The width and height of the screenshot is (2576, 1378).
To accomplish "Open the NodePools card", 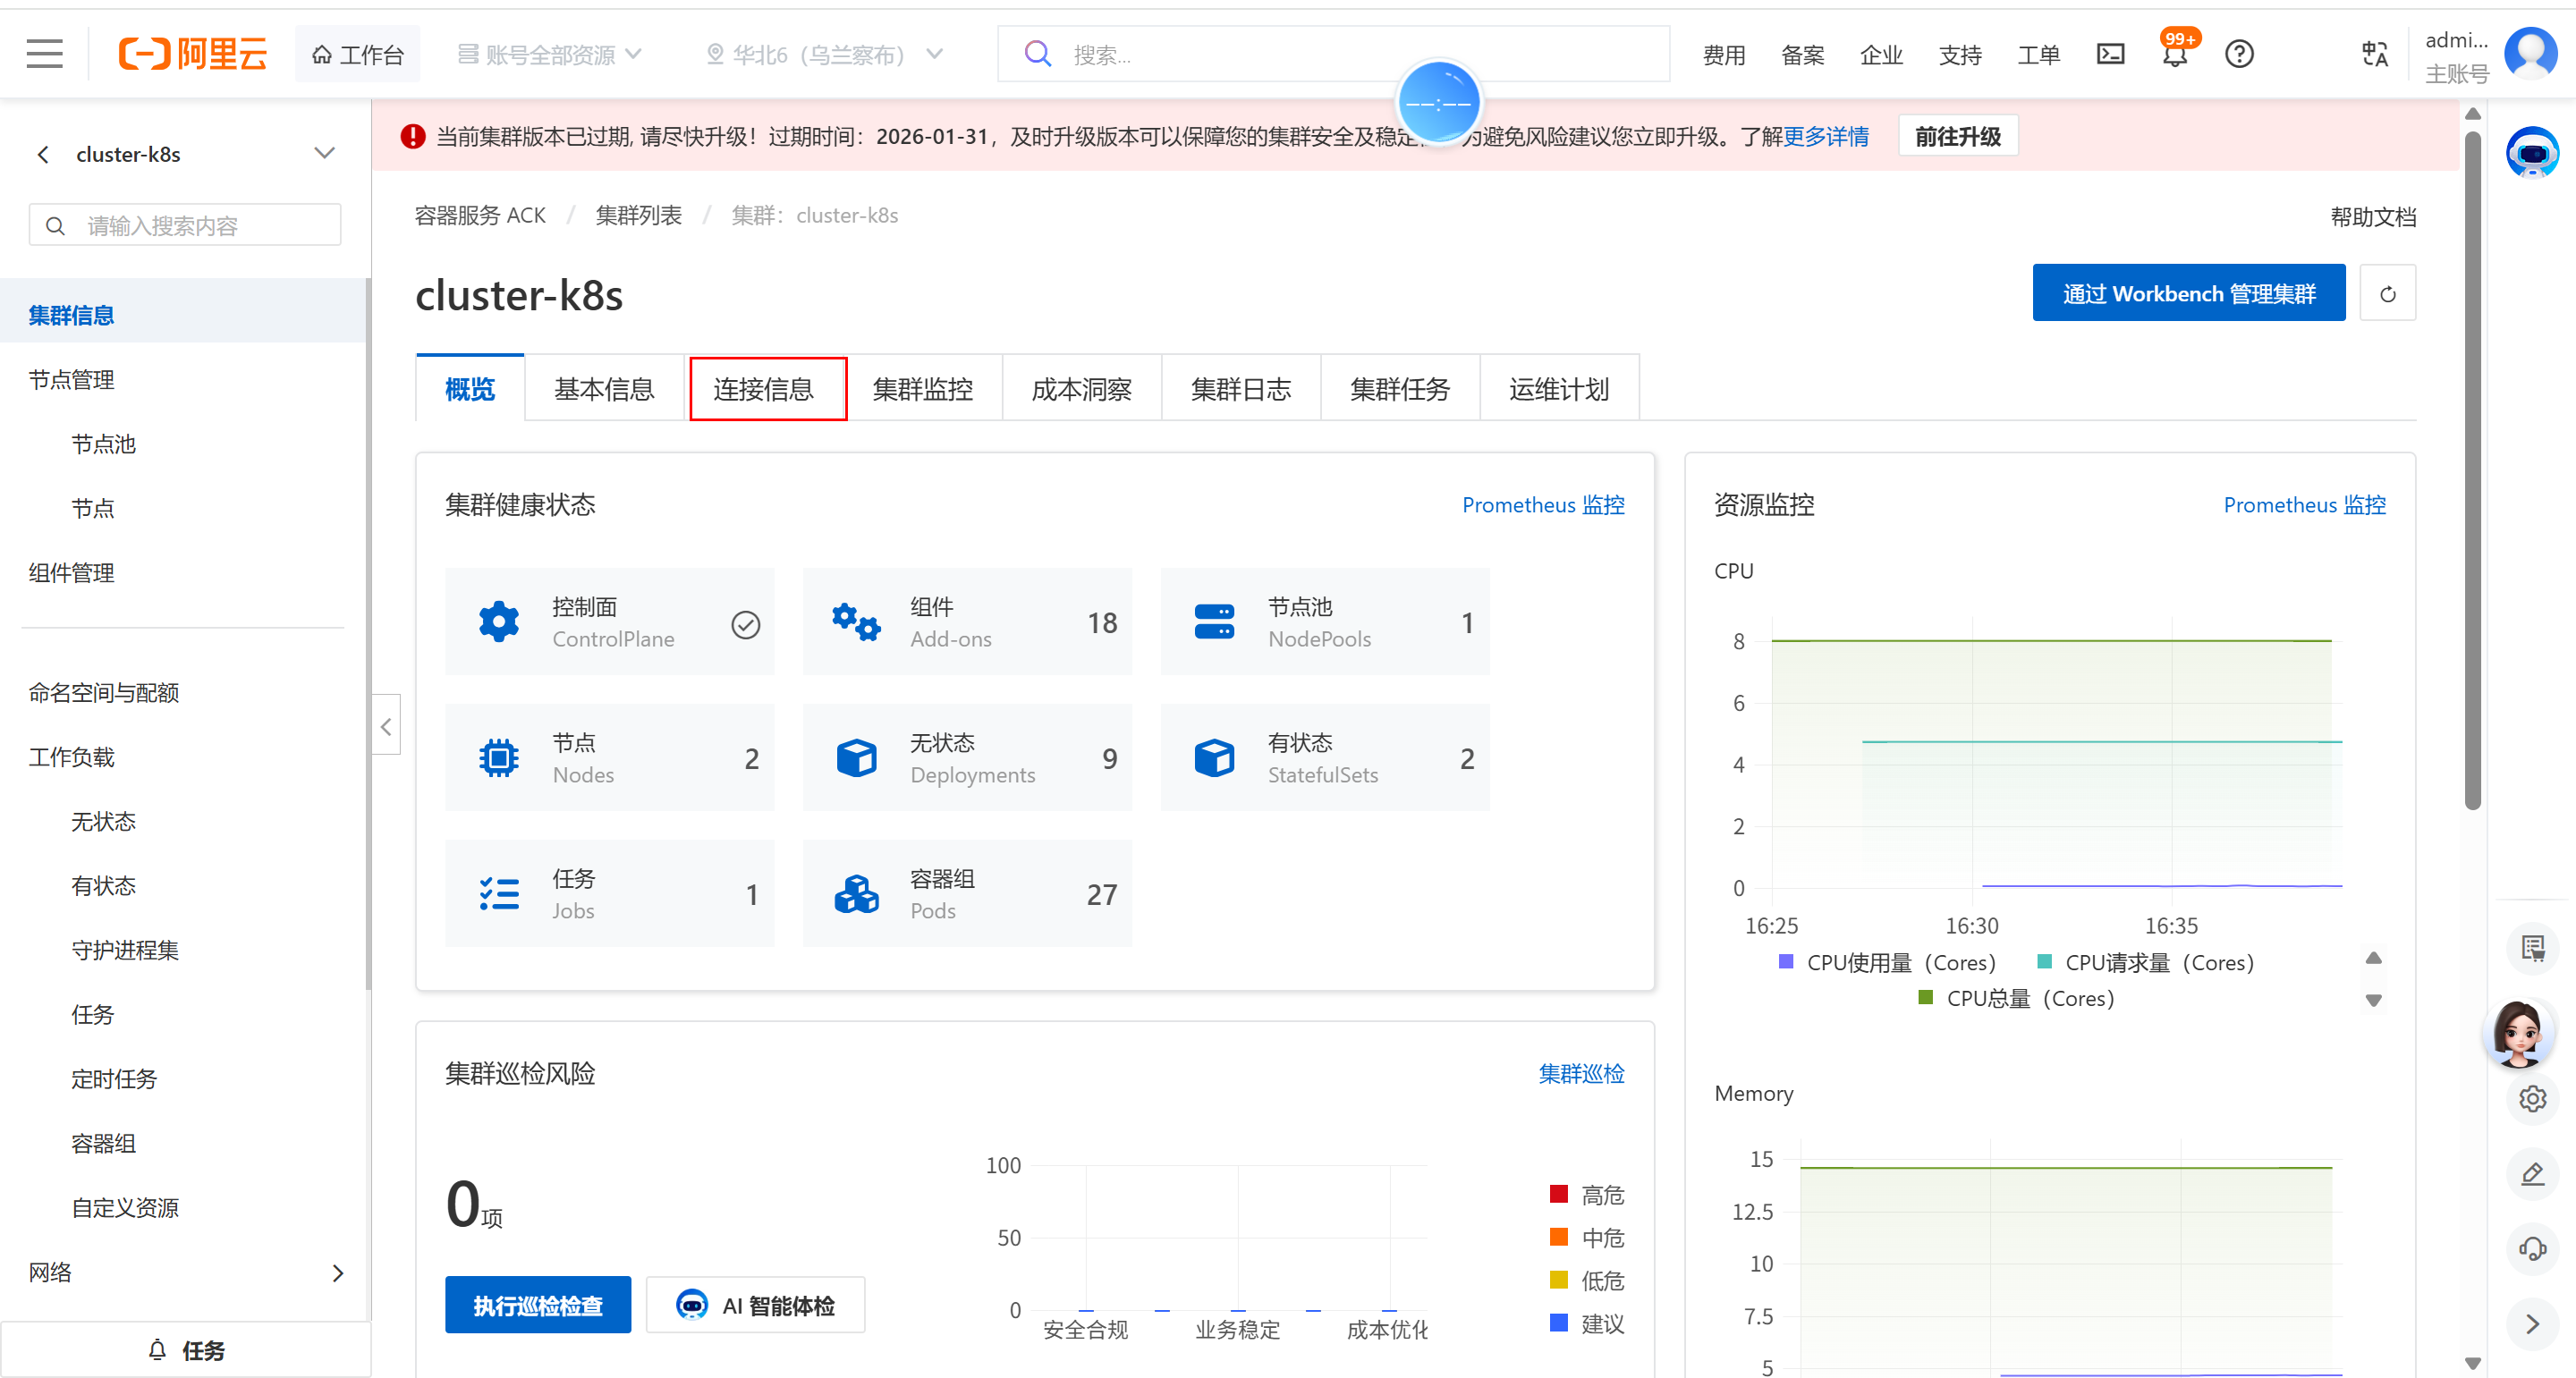I will pyautogui.click(x=1325, y=622).
